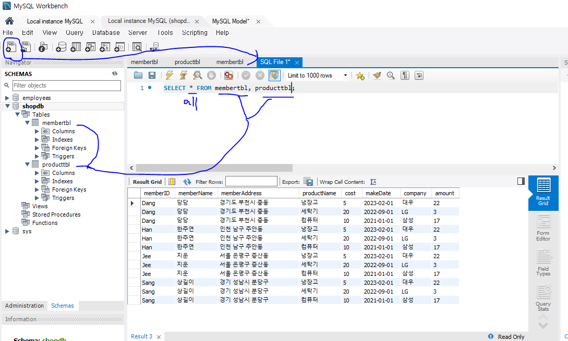Image resolution: width=568 pixels, height=341 pixels.
Task: Collapse the shopdb schema
Action: click(x=7, y=106)
